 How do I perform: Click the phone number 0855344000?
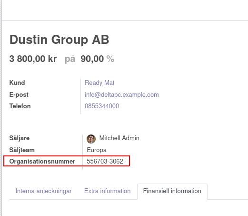[x=102, y=106]
